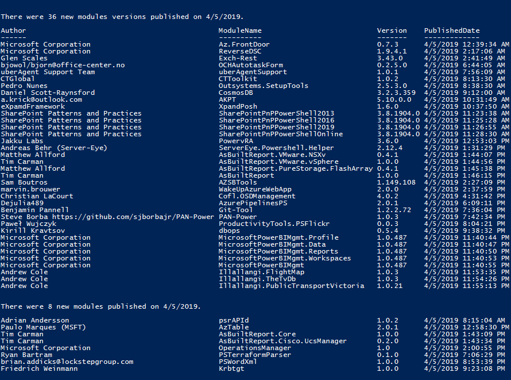Click the Author column header
This screenshot has height=380, width=511.
pos(13,30)
